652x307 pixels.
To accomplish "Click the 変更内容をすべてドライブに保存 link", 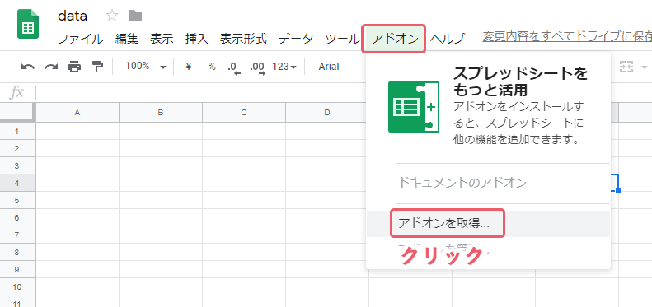I will (567, 37).
